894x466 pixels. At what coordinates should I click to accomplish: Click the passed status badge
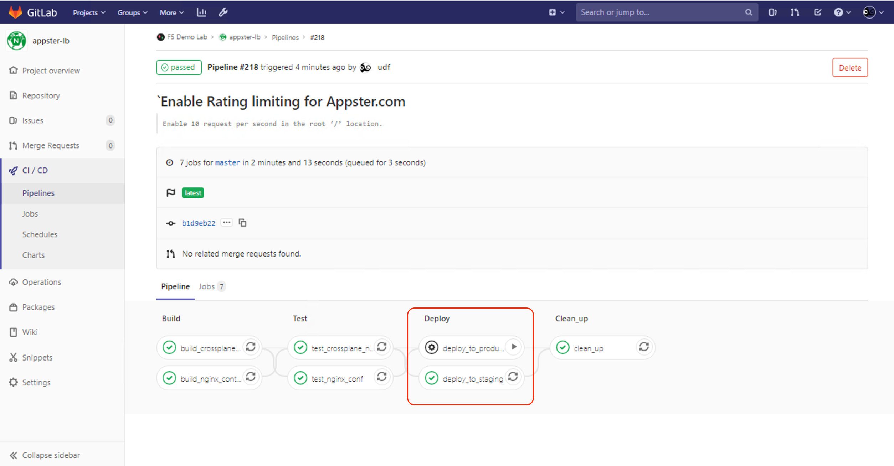tap(179, 67)
